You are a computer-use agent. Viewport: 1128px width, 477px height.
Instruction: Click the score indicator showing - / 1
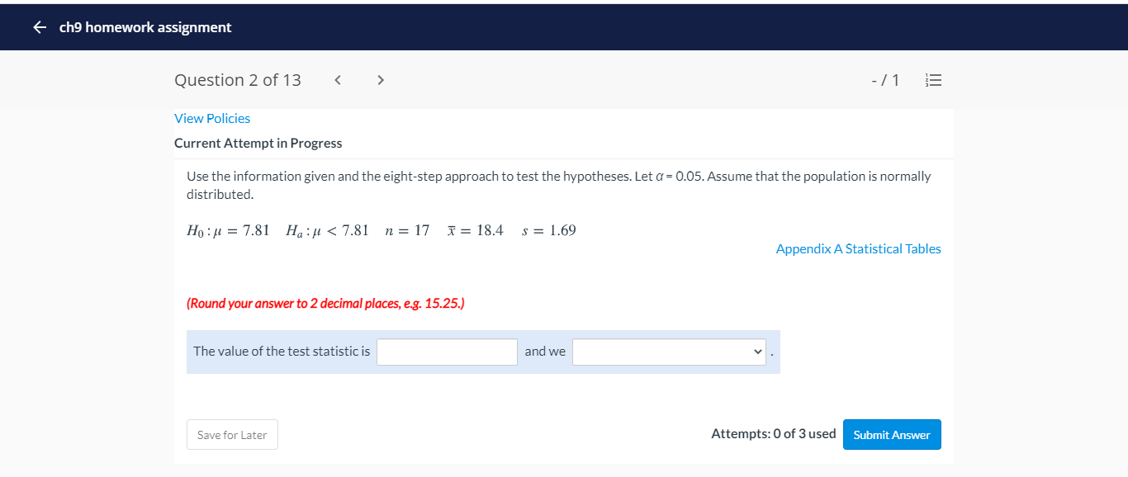(885, 79)
